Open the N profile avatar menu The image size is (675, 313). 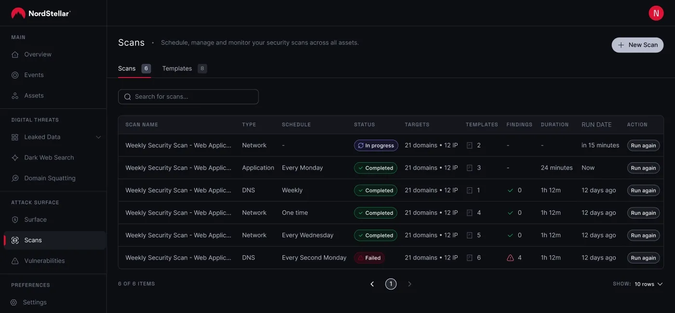click(x=656, y=13)
